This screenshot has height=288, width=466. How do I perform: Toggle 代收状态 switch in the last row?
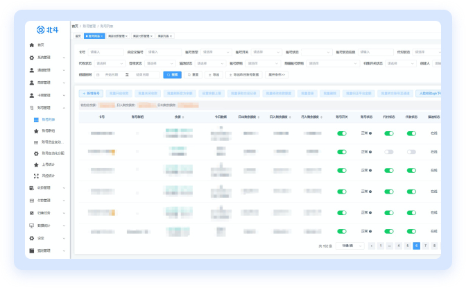pos(411,232)
